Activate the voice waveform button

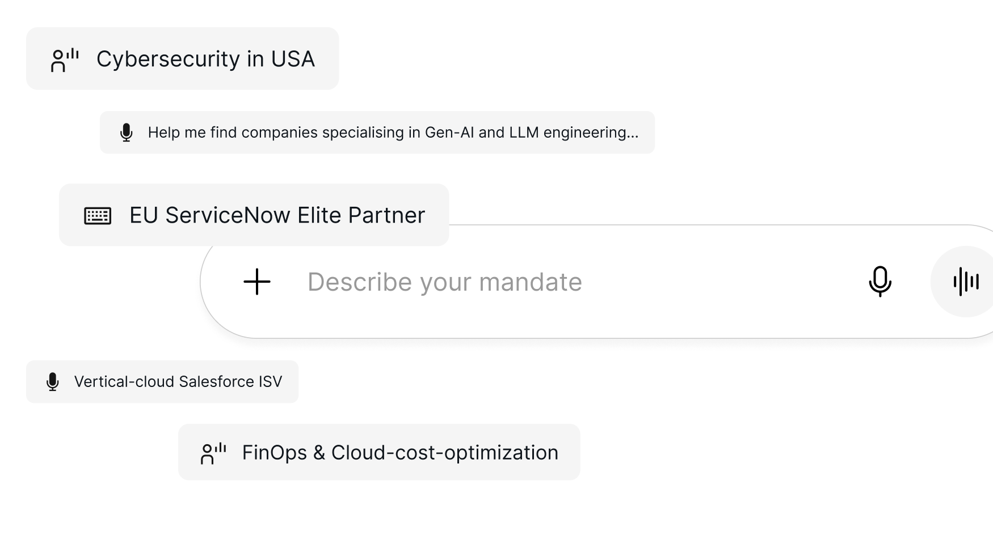(x=966, y=282)
